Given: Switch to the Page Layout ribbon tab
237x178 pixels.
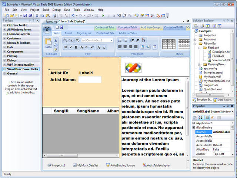Looking at the screenshot, I should click(x=84, y=33).
